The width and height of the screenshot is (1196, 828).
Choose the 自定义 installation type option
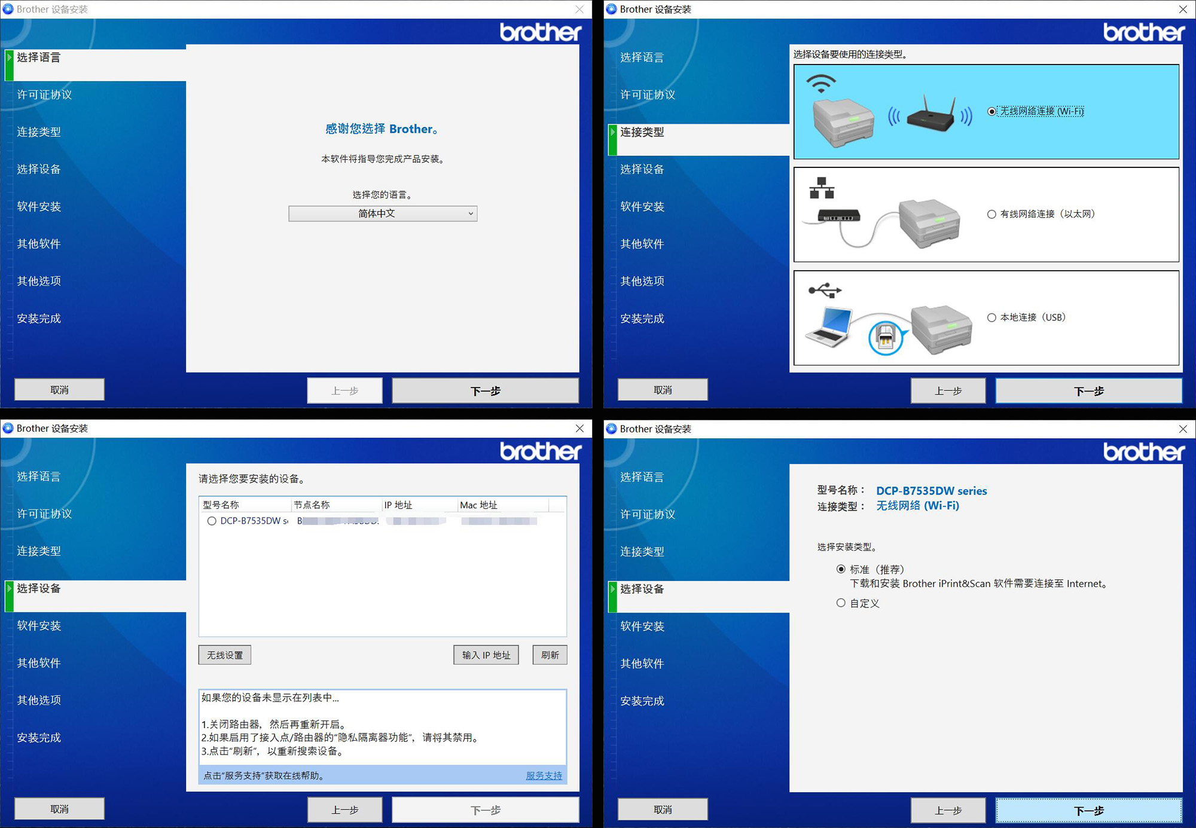coord(841,603)
